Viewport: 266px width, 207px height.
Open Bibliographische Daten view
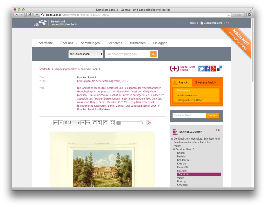(x=196, y=100)
